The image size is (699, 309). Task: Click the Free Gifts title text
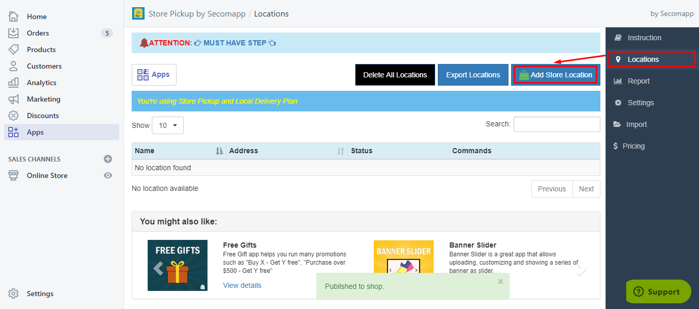click(x=240, y=245)
